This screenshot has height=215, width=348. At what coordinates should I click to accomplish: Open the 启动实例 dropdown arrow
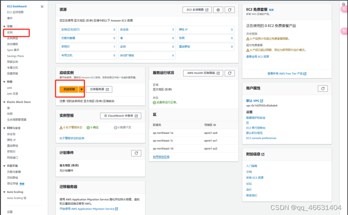coord(81,89)
